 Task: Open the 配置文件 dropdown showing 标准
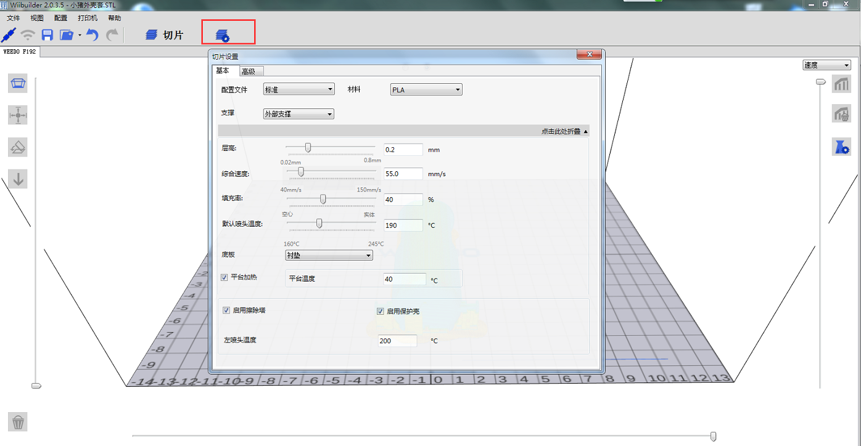coord(299,90)
